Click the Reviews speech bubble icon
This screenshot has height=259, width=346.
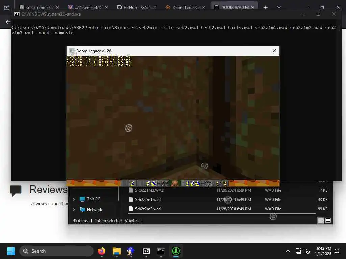click(16, 191)
